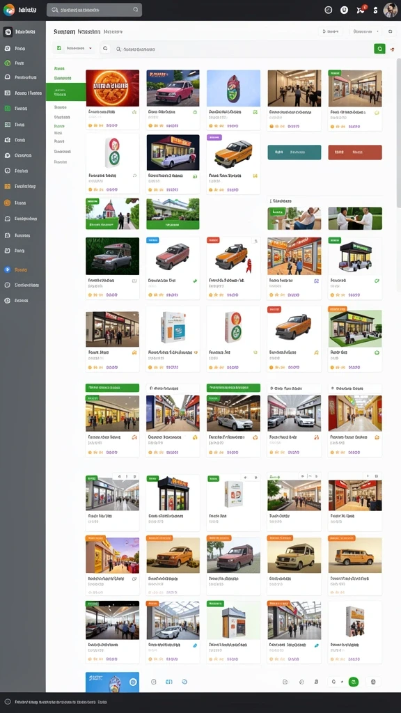Click the second round icon on the right of the top bar
Viewport: 401px width, 713px height.
[344, 10]
